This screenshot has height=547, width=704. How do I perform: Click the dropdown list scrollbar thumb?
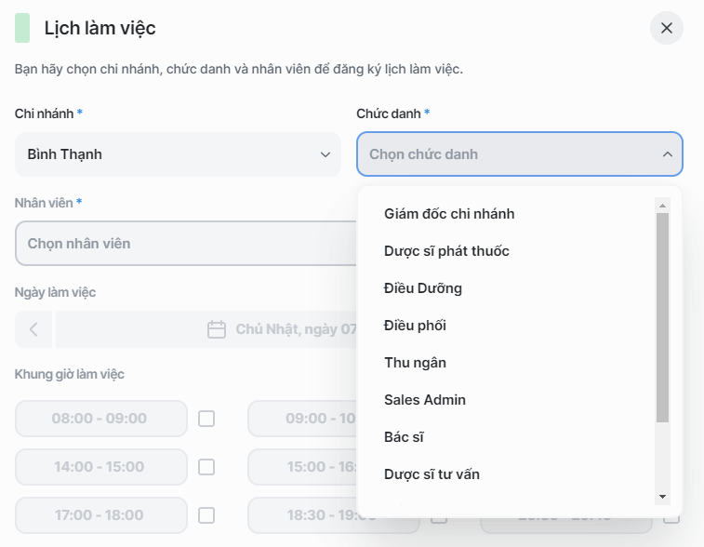tap(662, 316)
